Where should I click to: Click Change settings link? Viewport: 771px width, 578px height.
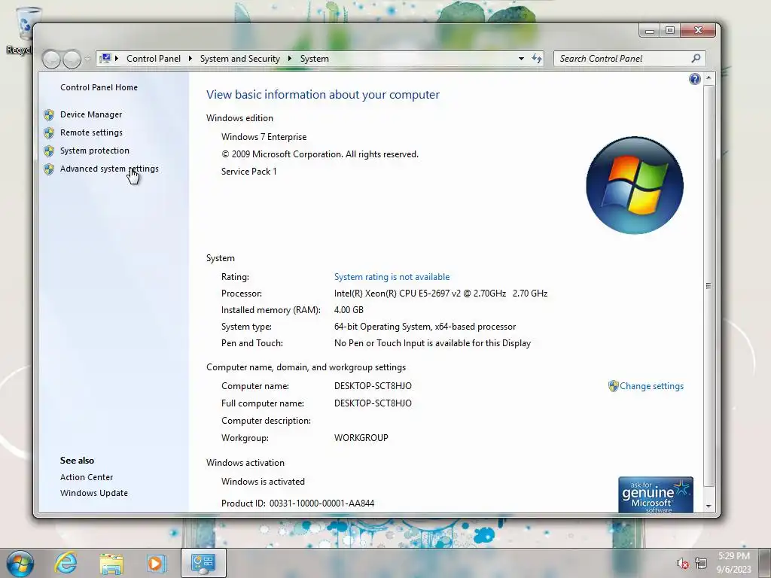click(x=651, y=386)
